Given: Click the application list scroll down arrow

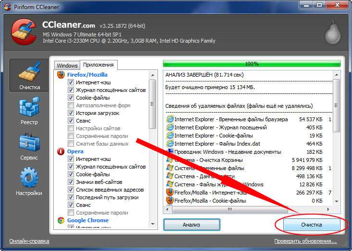Looking at the screenshot, I should [x=153, y=224].
